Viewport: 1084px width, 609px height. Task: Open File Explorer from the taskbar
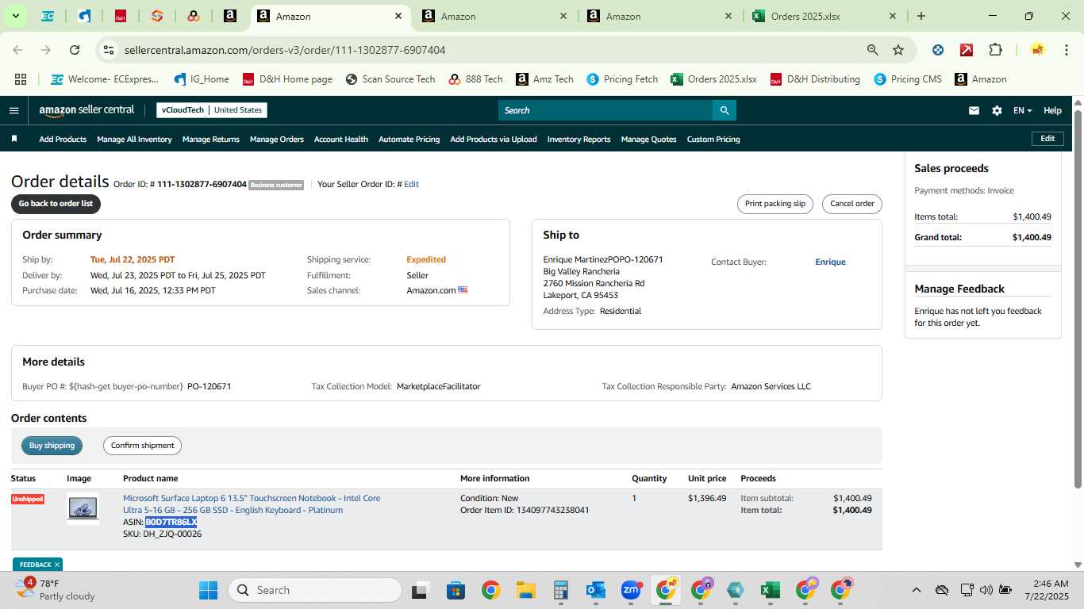pyautogui.click(x=525, y=590)
